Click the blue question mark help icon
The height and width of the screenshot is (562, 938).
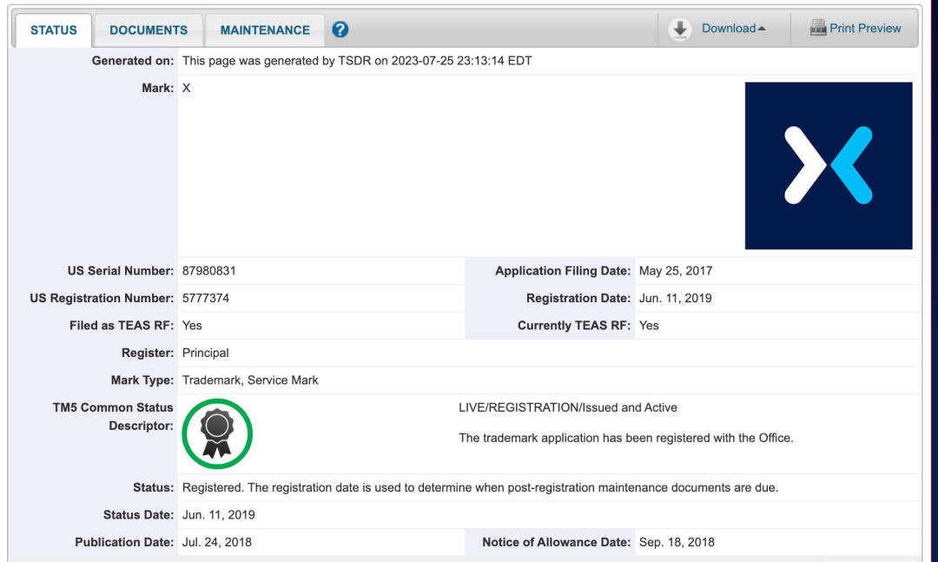point(340,30)
